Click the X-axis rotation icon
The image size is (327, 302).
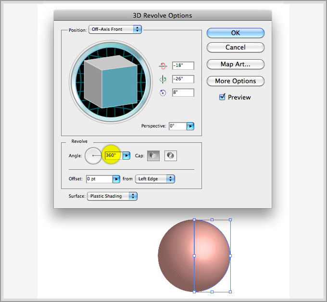[x=163, y=66]
